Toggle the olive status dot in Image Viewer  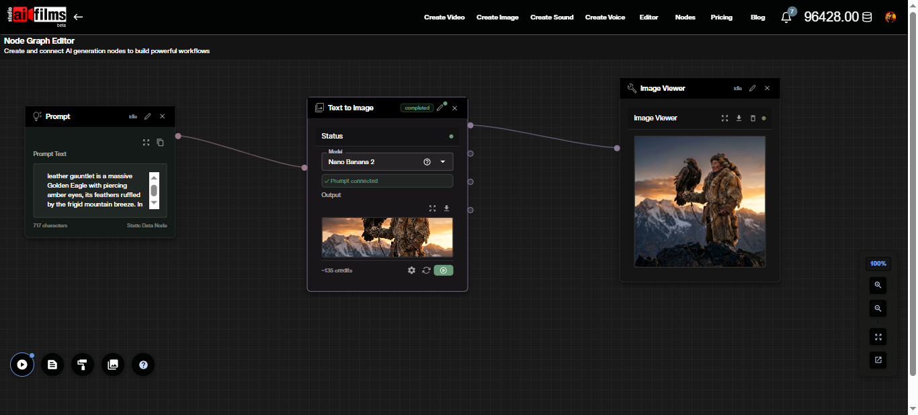763,118
